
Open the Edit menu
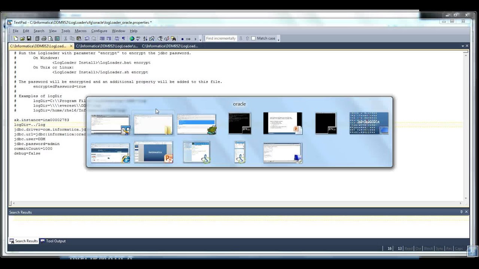[x=26, y=31]
